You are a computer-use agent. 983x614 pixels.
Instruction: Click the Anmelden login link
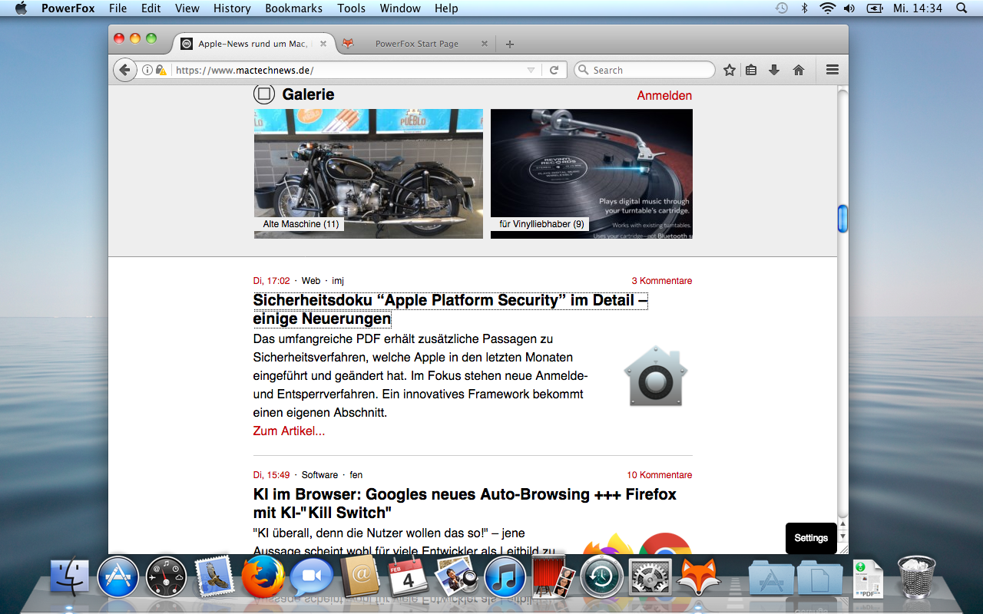pyautogui.click(x=664, y=96)
